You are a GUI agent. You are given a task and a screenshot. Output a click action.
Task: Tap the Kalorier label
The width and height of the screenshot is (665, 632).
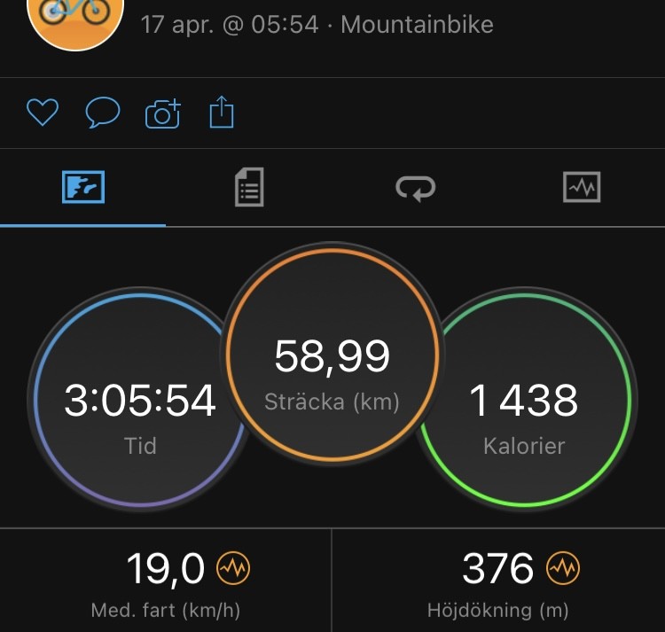click(523, 445)
